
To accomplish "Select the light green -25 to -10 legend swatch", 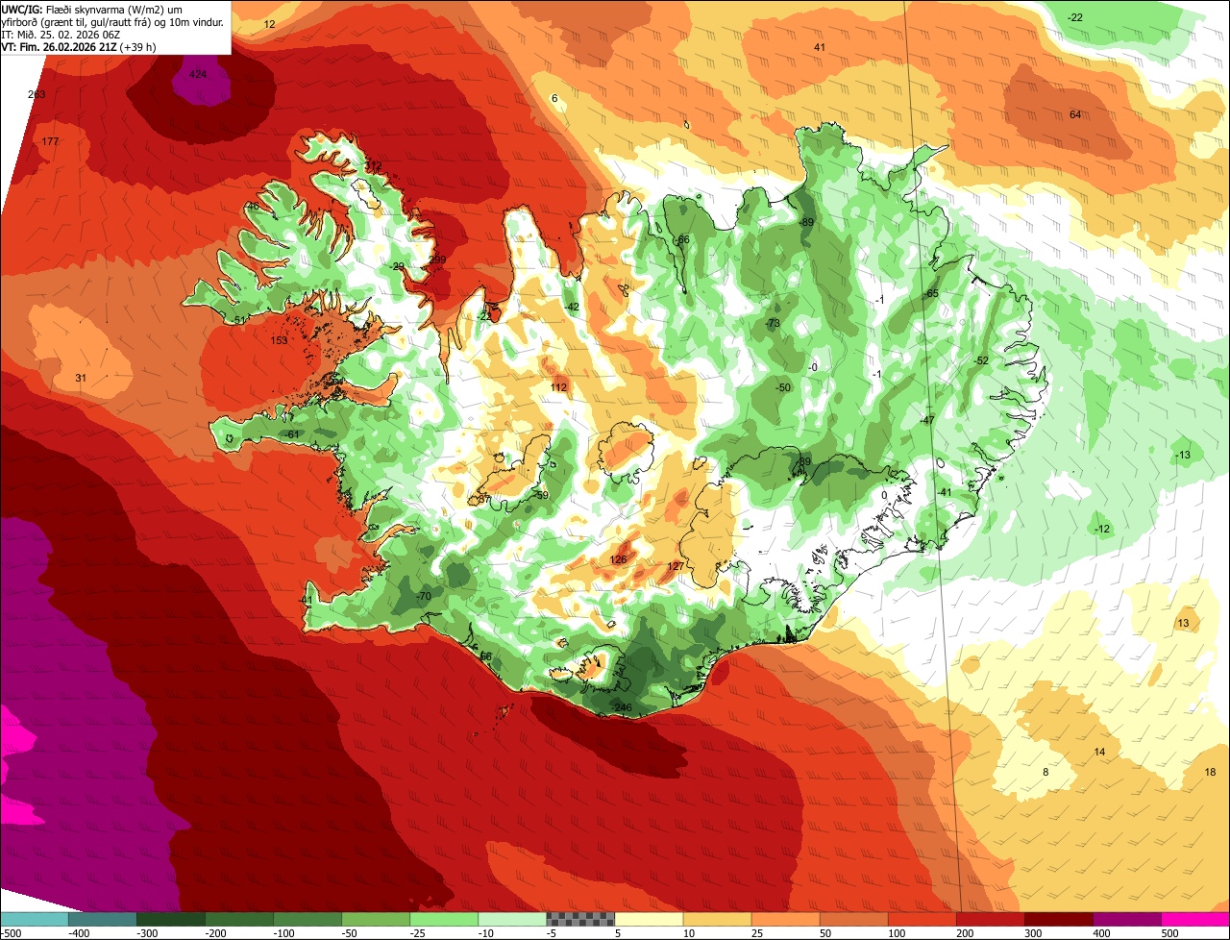I will (444, 919).
